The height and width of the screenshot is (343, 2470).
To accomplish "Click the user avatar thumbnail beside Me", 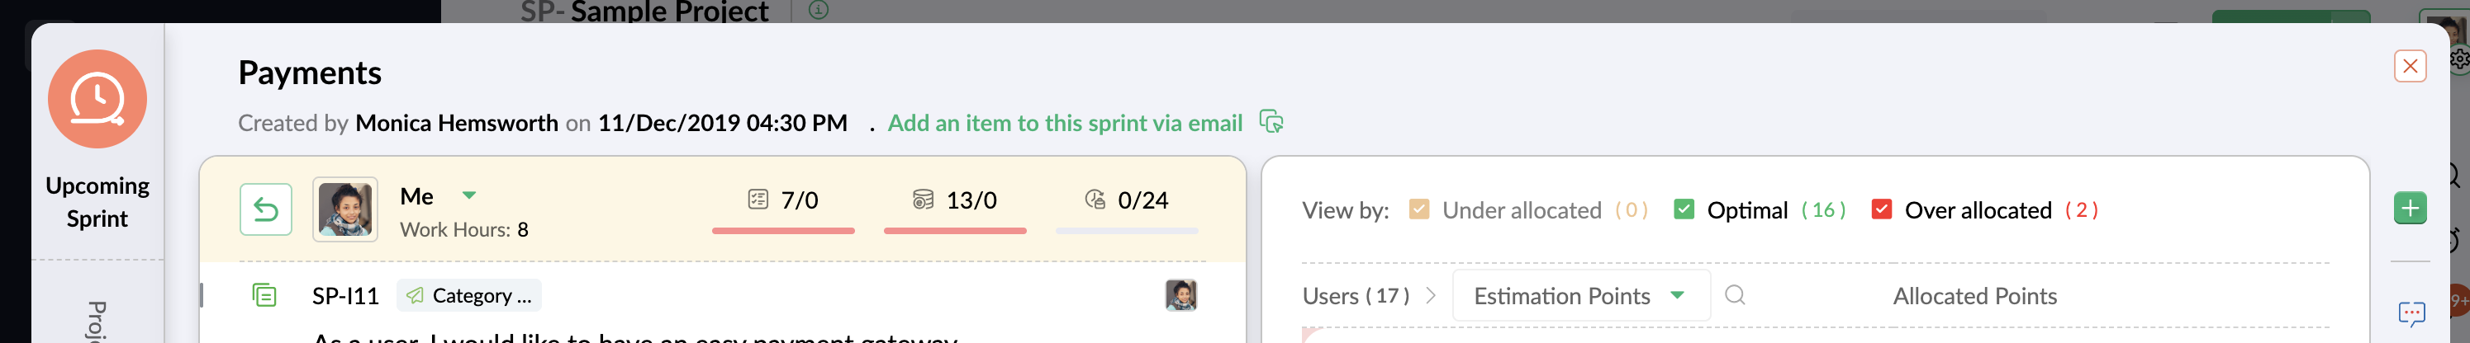I will [x=345, y=209].
